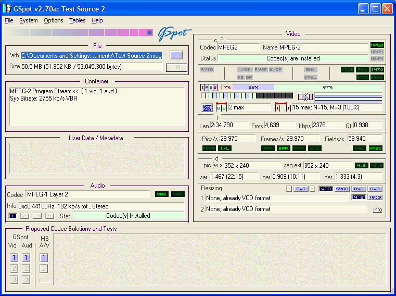The width and height of the screenshot is (396, 296).
Task: Click the NVOP indicator icon
Action: click(245, 70)
